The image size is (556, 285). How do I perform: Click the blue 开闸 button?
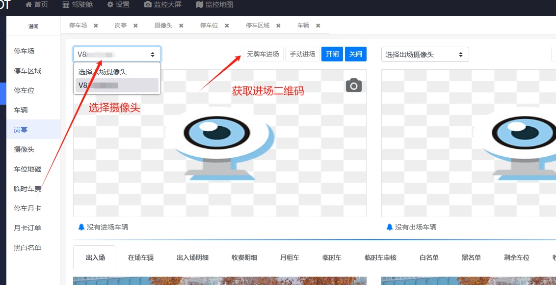(x=332, y=55)
